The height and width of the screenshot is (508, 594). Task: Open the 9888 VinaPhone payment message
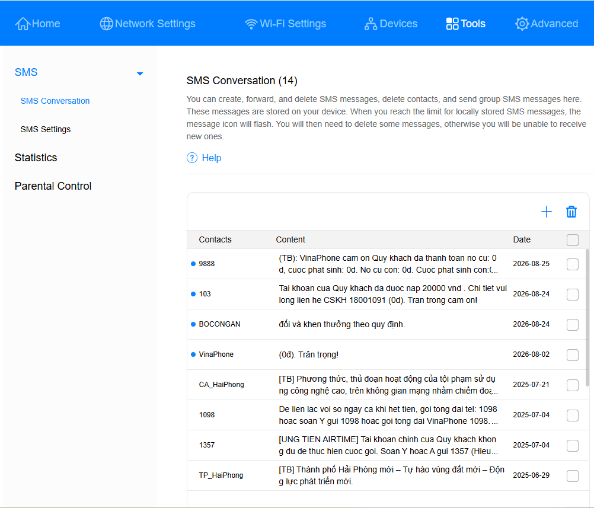pos(389,264)
